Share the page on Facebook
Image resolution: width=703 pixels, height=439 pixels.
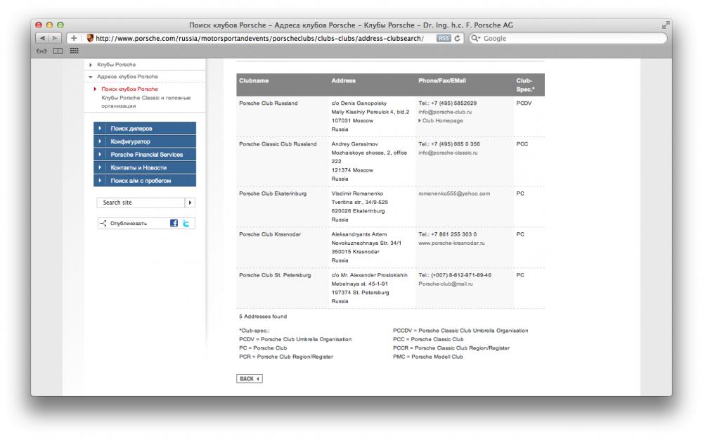(174, 223)
